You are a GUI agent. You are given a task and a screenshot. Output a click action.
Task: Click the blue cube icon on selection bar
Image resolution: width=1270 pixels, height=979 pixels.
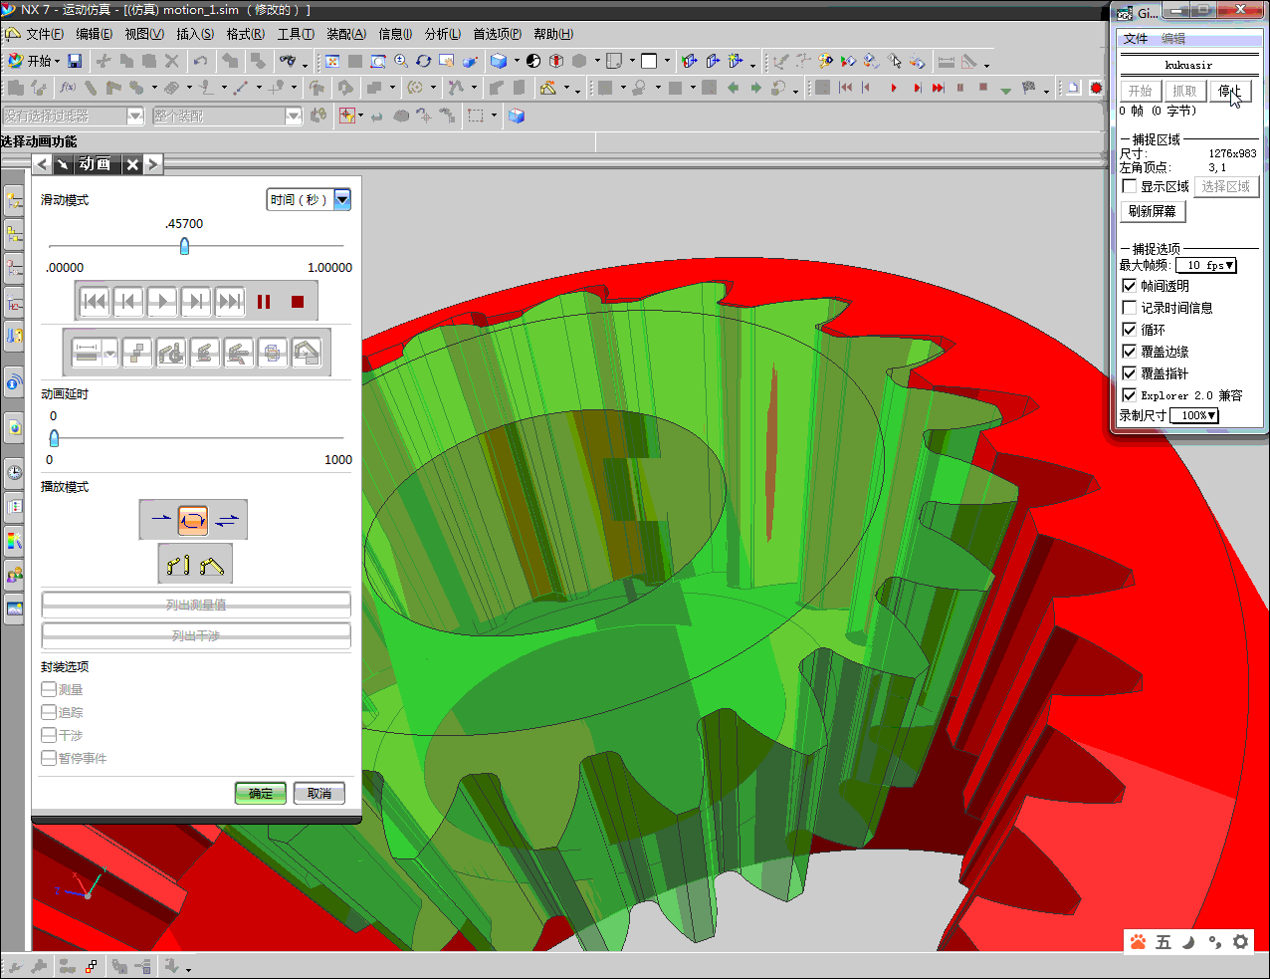[x=517, y=116]
